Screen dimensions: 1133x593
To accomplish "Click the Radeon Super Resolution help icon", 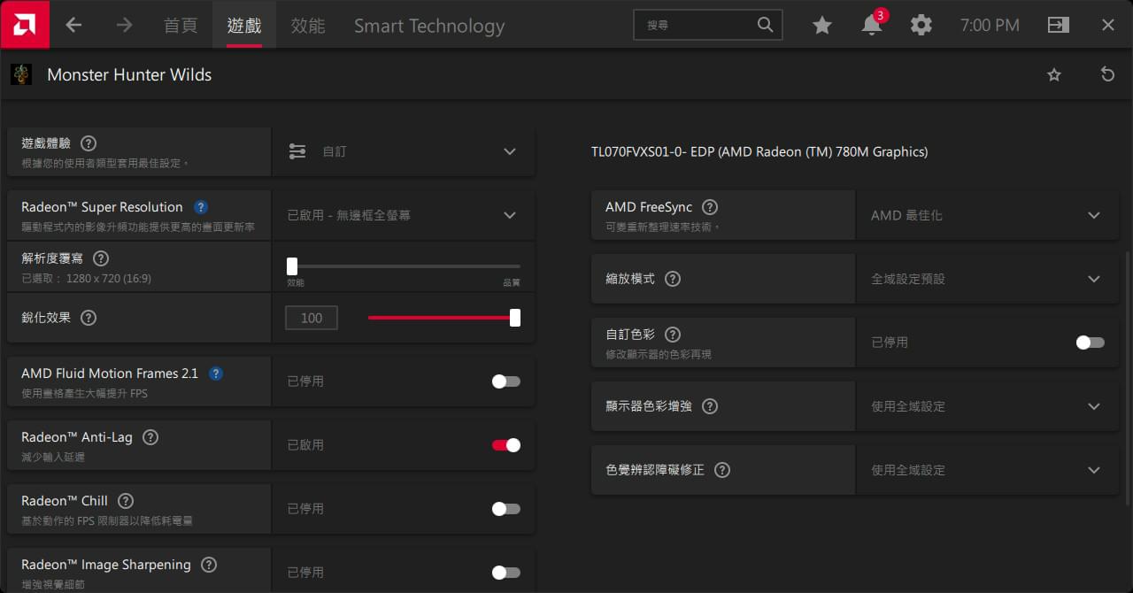I will tap(201, 207).
